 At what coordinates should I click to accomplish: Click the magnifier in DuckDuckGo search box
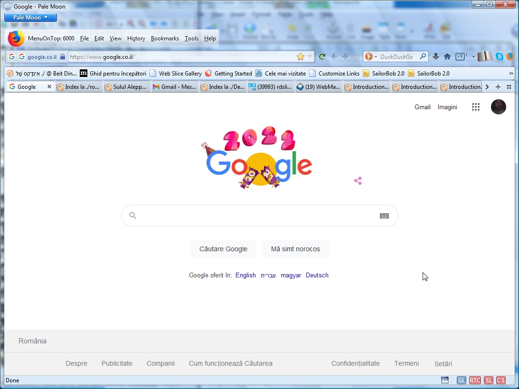[423, 57]
